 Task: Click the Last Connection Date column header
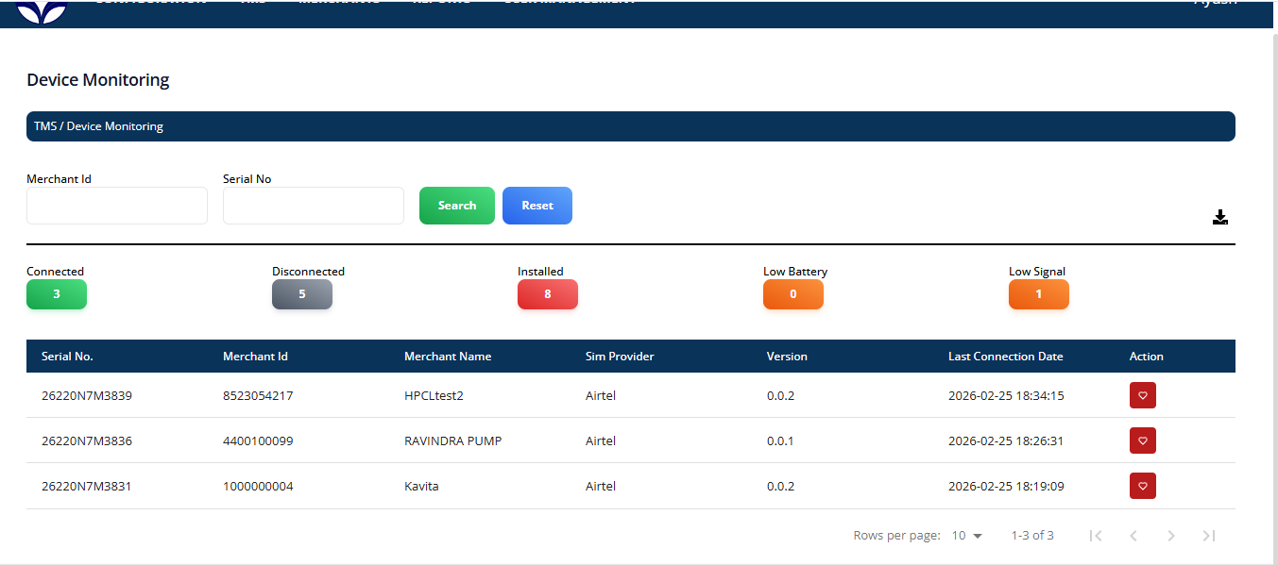1005,357
